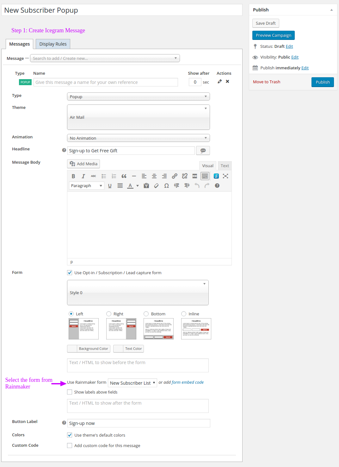Justify text in editor

click(x=120, y=186)
